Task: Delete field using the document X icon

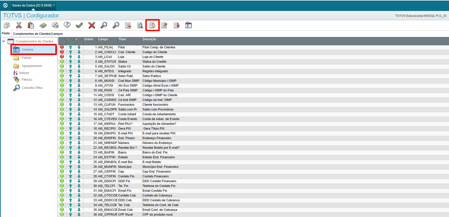Action: (176, 25)
